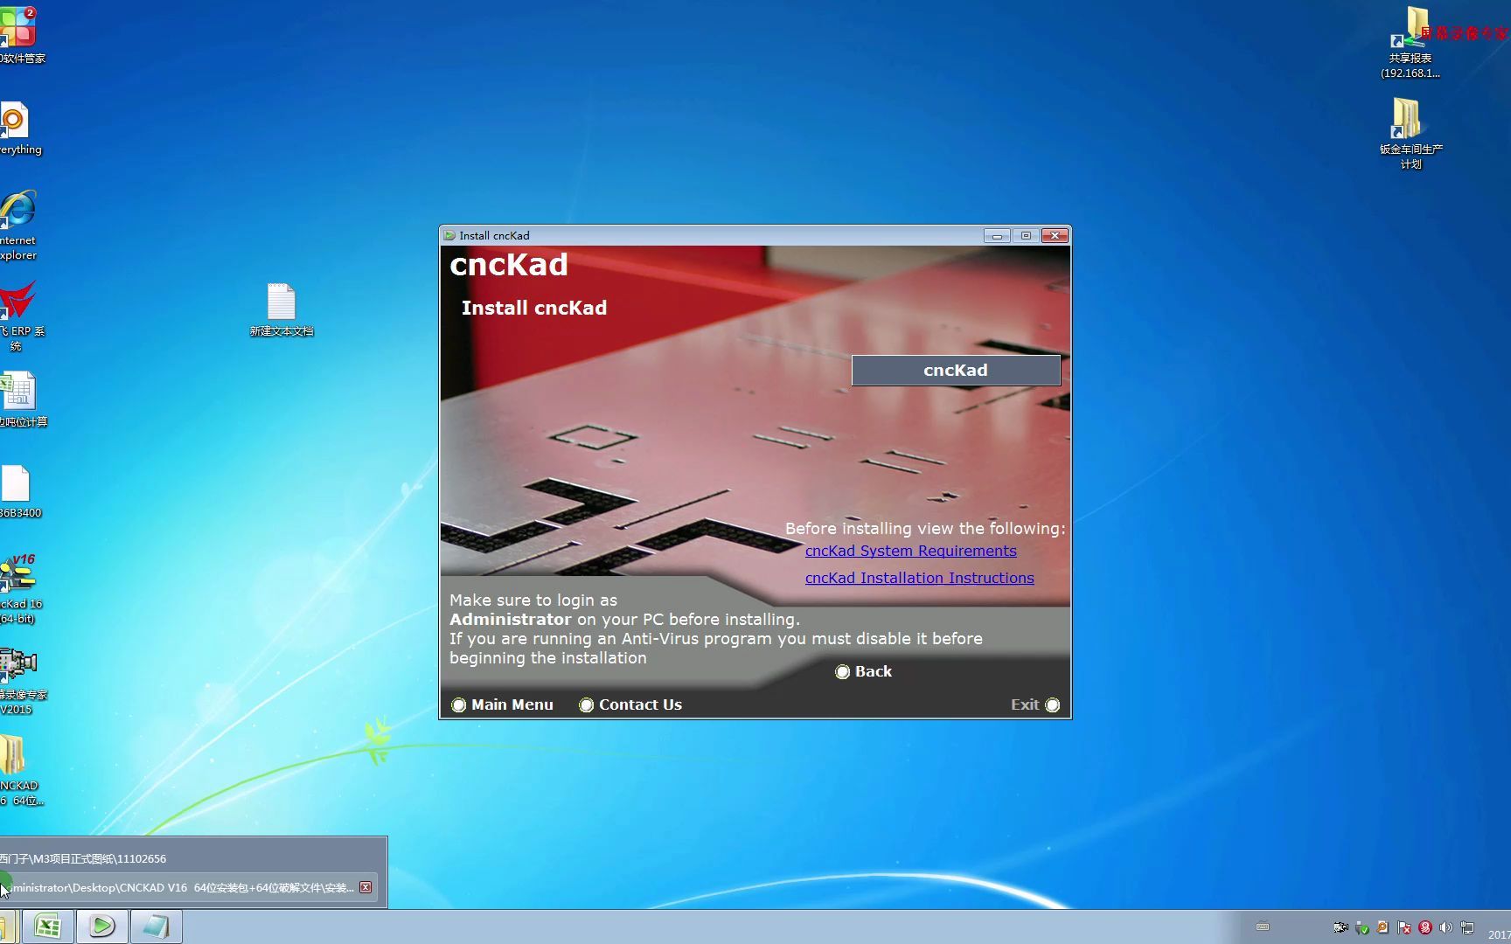Open the Notepad taskbar button
The width and height of the screenshot is (1511, 944).
pyautogui.click(x=157, y=927)
